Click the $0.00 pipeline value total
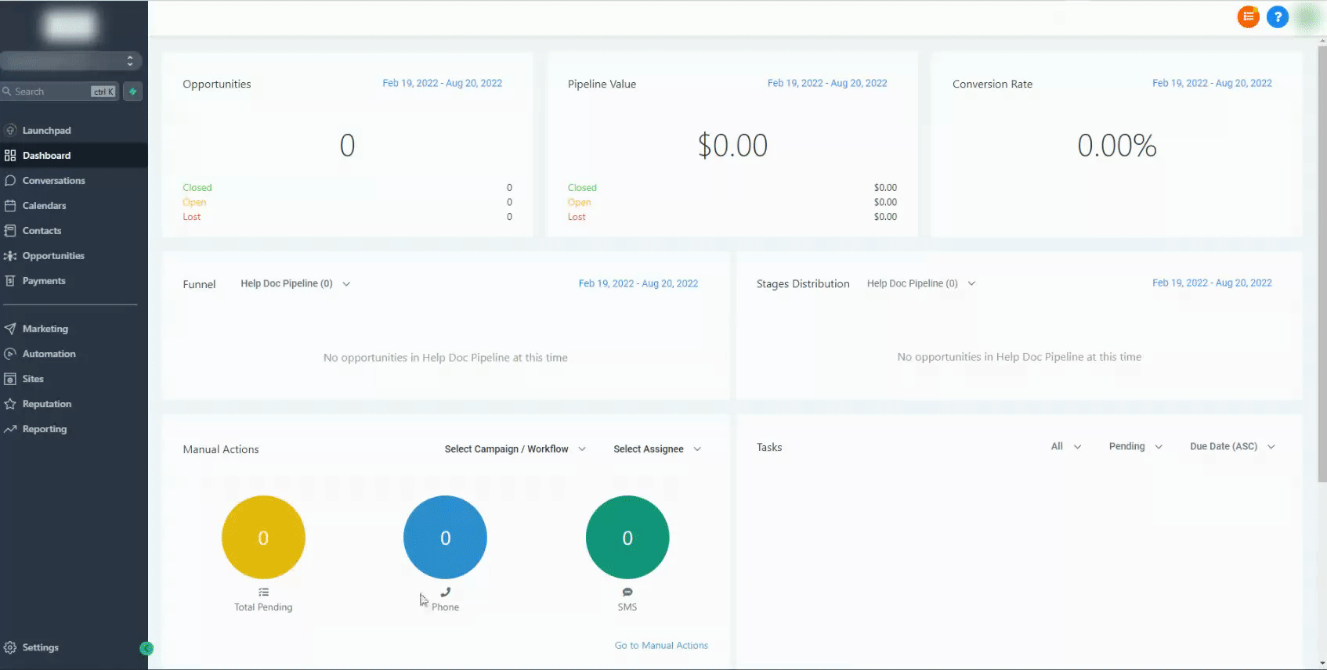The width and height of the screenshot is (1327, 670). [x=732, y=146]
